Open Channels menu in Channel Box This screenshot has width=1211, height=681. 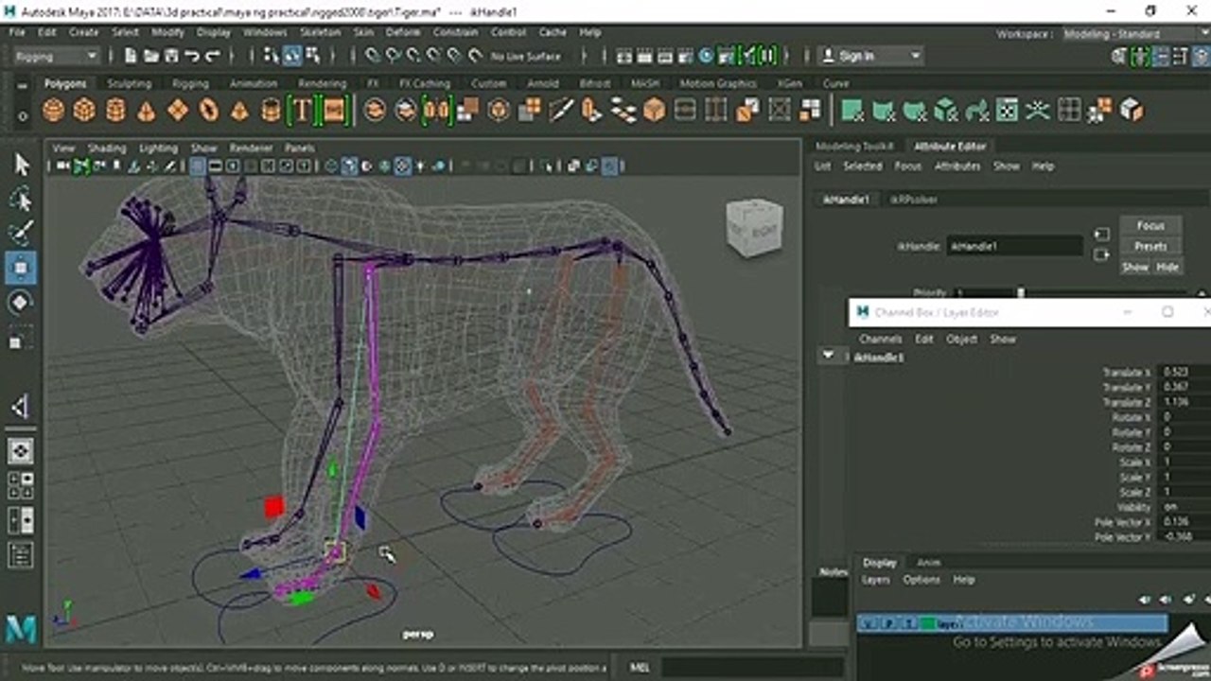pyautogui.click(x=880, y=339)
